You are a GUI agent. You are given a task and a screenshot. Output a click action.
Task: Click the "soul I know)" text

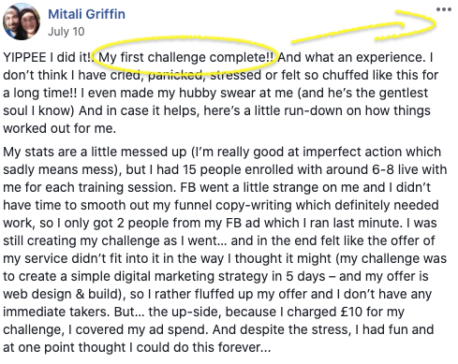38,110
